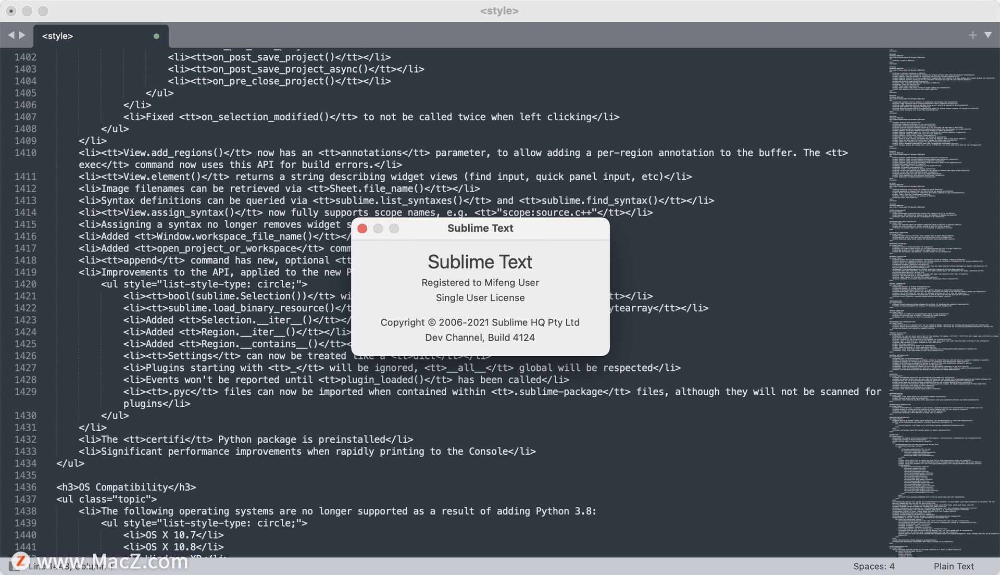The image size is (1000, 575).
Task: Add a new tab with the plus icon
Action: [972, 35]
